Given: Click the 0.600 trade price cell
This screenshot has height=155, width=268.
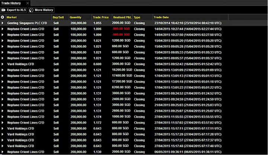Looking at the screenshot, I should click(x=97, y=64).
